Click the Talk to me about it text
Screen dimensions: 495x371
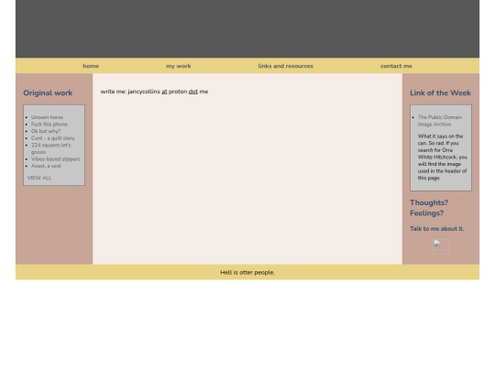click(x=437, y=229)
